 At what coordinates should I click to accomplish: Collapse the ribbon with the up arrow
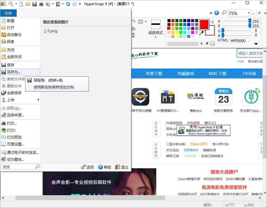(x=211, y=13)
